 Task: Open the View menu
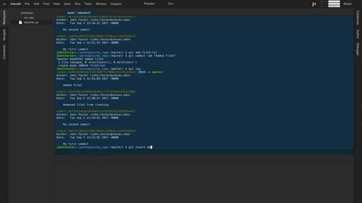tap(57, 4)
